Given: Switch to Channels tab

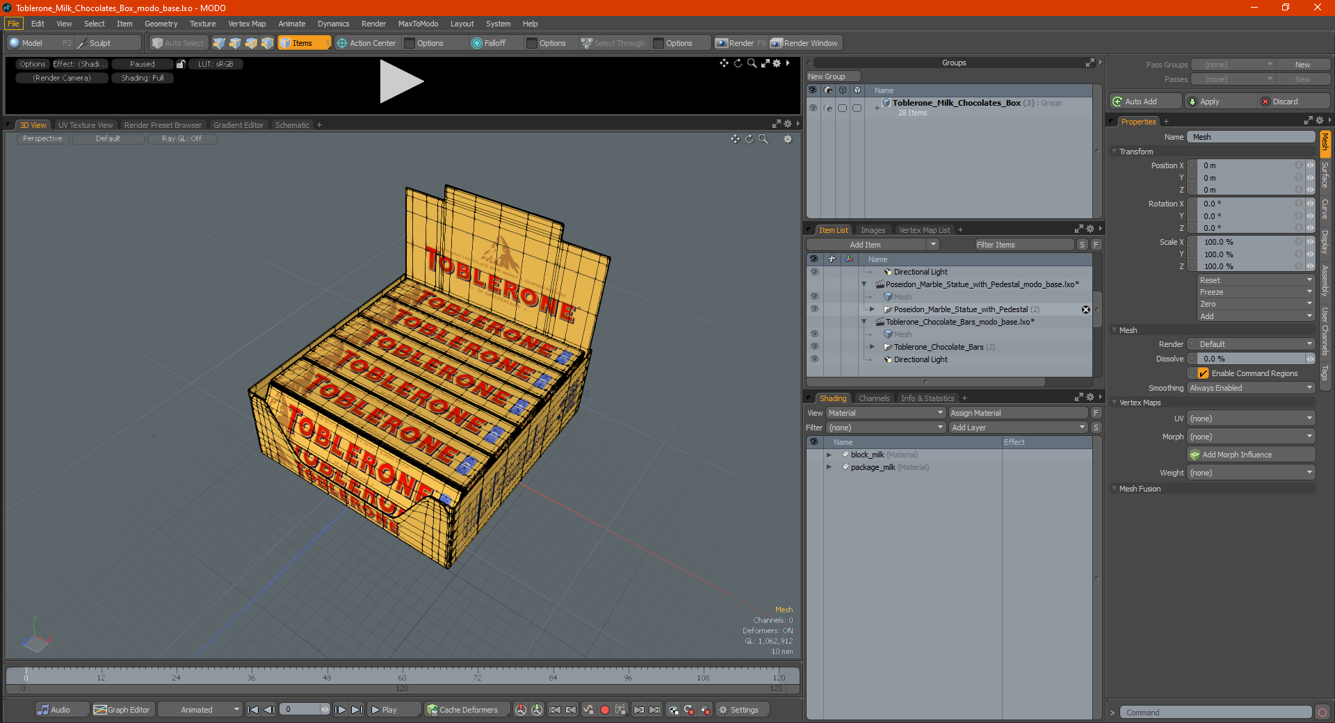Looking at the screenshot, I should click(873, 398).
